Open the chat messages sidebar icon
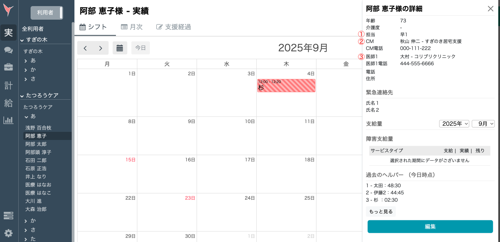The image size is (500, 242). 8,50
